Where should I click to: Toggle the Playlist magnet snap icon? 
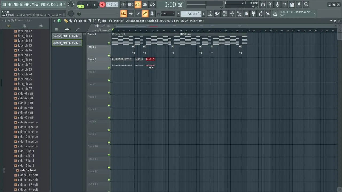(59, 21)
